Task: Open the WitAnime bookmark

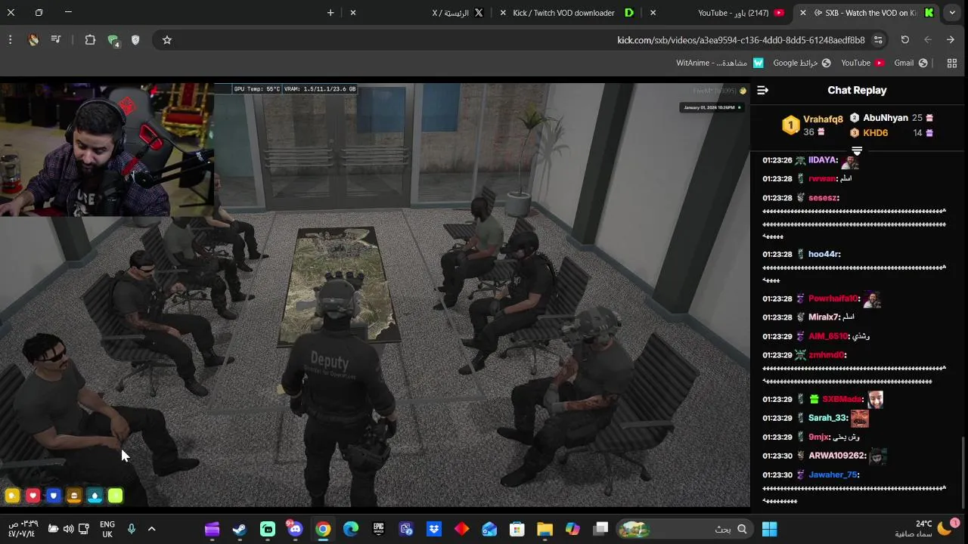Action: click(720, 63)
